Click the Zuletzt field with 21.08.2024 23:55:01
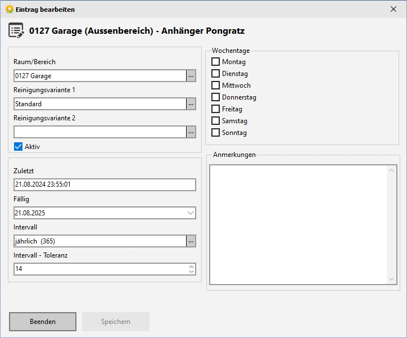 [105, 184]
